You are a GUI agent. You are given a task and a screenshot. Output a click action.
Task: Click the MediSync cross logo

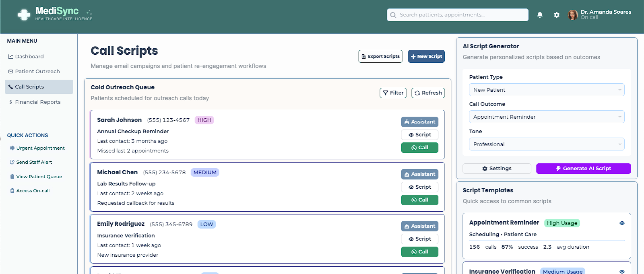coord(24,15)
